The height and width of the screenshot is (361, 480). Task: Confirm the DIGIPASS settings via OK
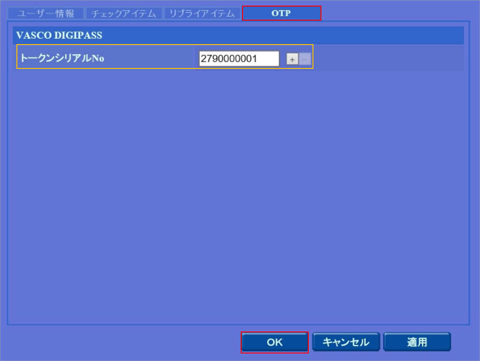coord(274,342)
